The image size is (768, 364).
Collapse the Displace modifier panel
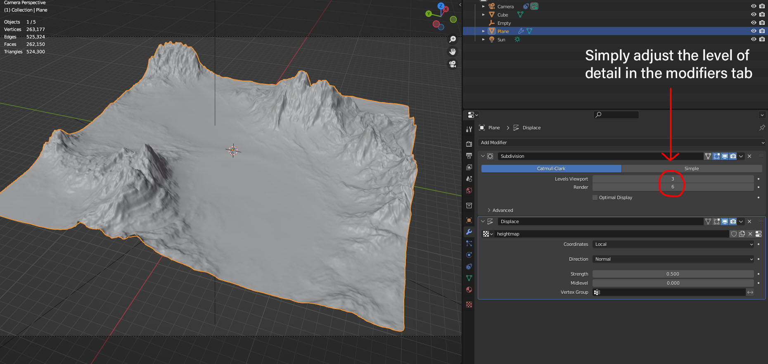(x=483, y=221)
